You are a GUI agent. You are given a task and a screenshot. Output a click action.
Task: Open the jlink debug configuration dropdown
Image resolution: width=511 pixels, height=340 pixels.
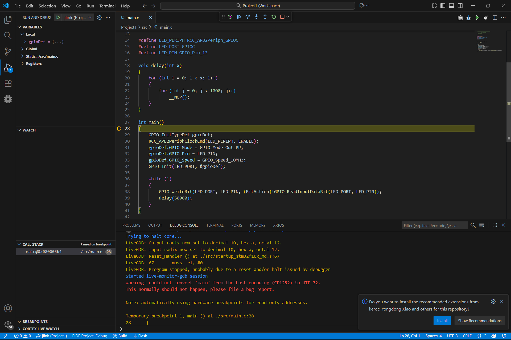tap(78, 18)
